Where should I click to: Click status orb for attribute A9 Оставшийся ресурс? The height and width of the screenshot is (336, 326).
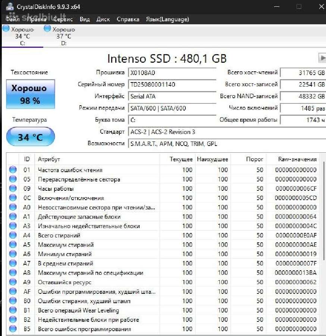click(x=13, y=282)
